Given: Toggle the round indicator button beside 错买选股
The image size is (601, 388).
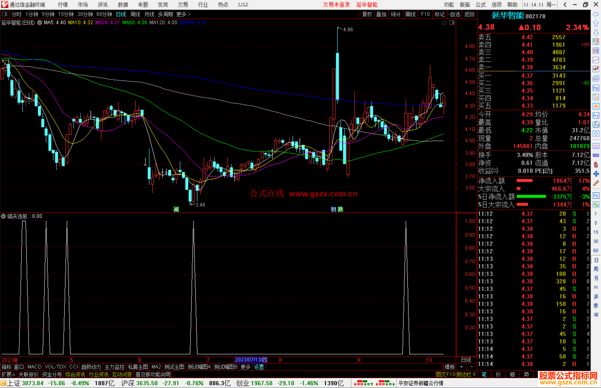Looking at the screenshot, I should (x=3, y=216).
